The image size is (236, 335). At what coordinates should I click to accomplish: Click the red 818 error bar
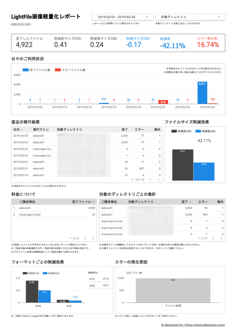click(x=163, y=102)
